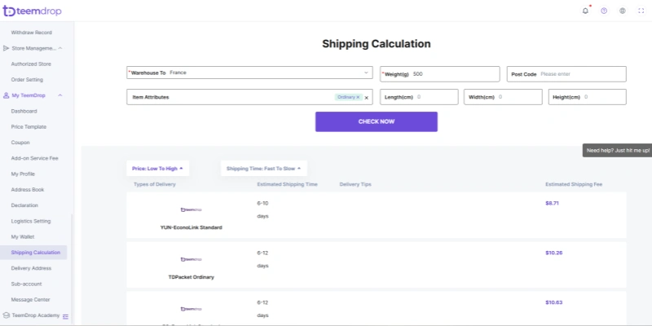Image resolution: width=652 pixels, height=326 pixels.
Task: Open the Item Attributes dropdown
Action: 249,97
